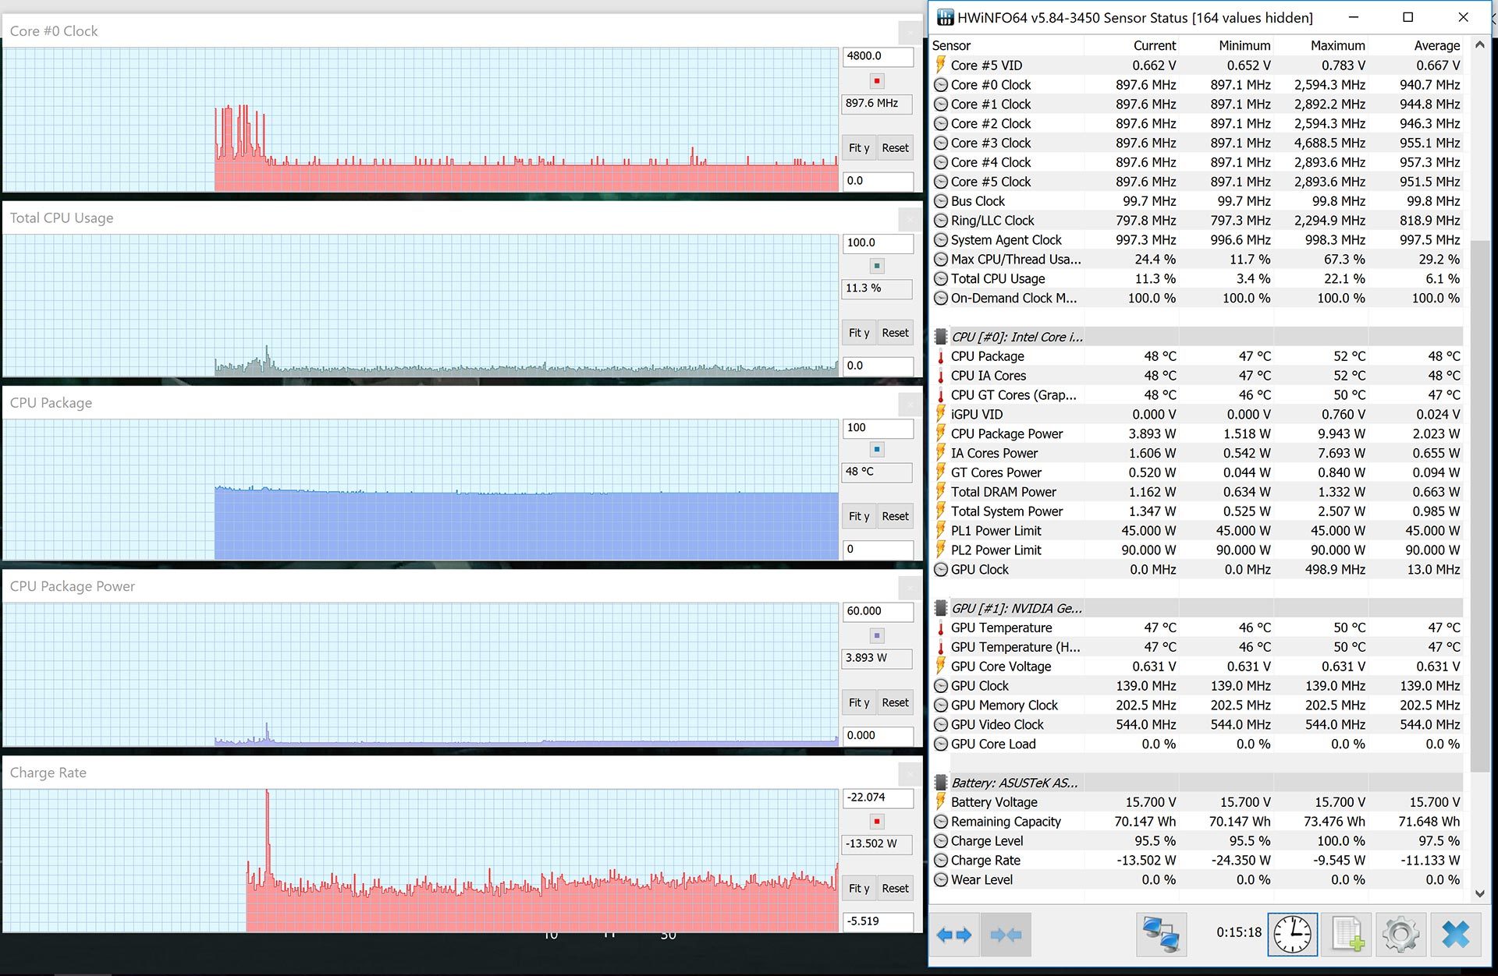
Task: Click the -22.074 maximum field in Charge Rate graph
Action: pos(878,797)
